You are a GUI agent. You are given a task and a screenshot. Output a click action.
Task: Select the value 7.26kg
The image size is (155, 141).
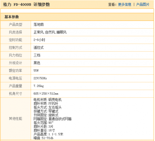pyautogui.click(x=39, y=86)
